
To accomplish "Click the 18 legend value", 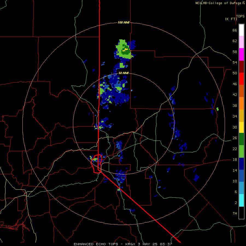I will pos(235,160).
